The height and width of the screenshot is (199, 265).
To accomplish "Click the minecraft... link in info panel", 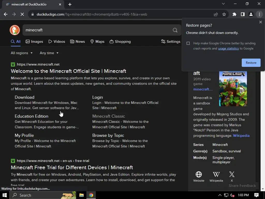I will [203, 89].
